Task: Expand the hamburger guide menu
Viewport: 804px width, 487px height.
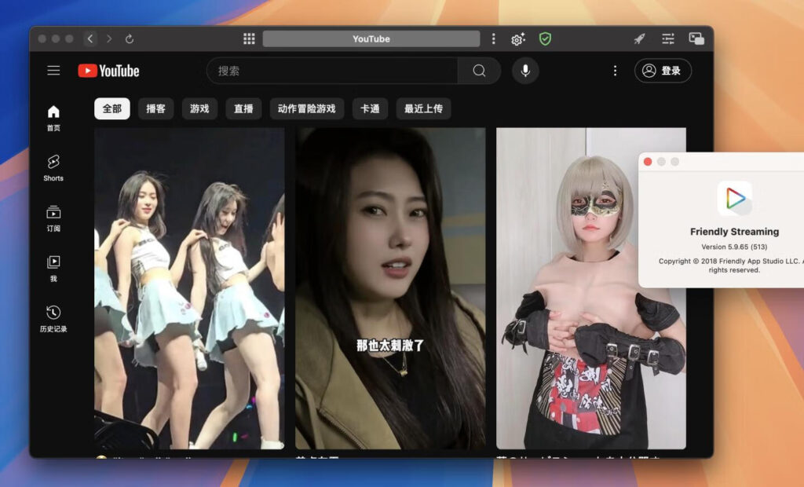Action: (53, 70)
